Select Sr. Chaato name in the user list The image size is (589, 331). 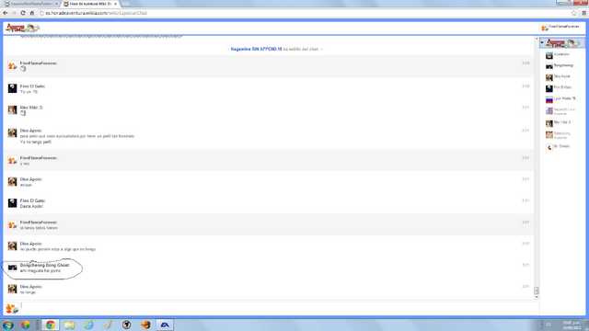561,146
